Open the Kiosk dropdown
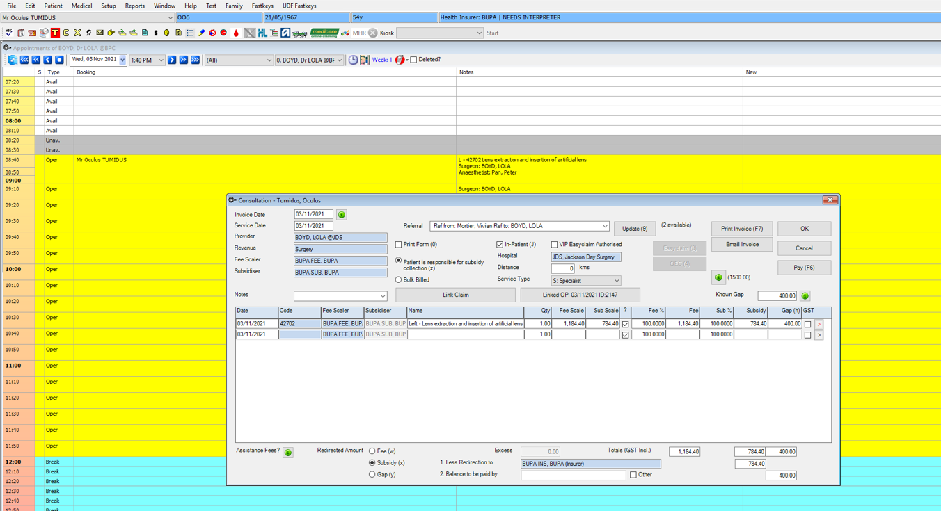The image size is (941, 511). 479,33
